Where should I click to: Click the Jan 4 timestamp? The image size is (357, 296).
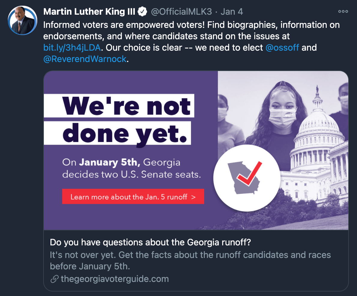coord(232,12)
